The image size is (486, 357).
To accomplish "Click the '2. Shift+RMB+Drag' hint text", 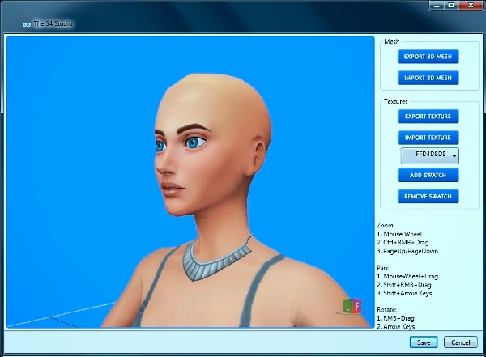I will (x=404, y=284).
